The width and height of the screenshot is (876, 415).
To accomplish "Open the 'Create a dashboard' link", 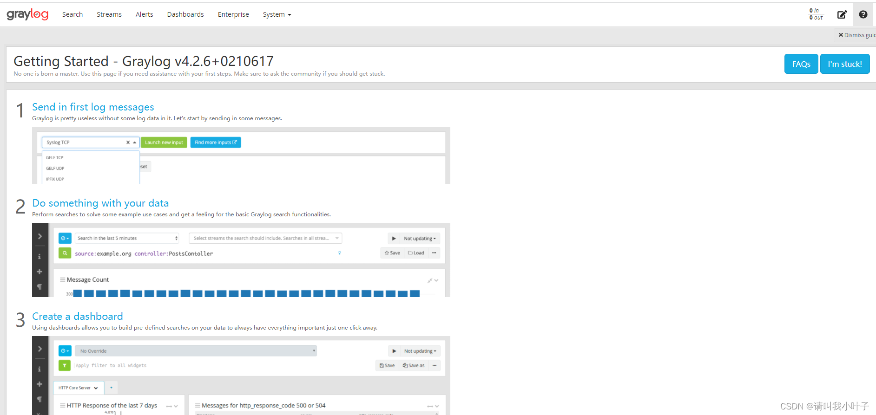I will point(78,317).
